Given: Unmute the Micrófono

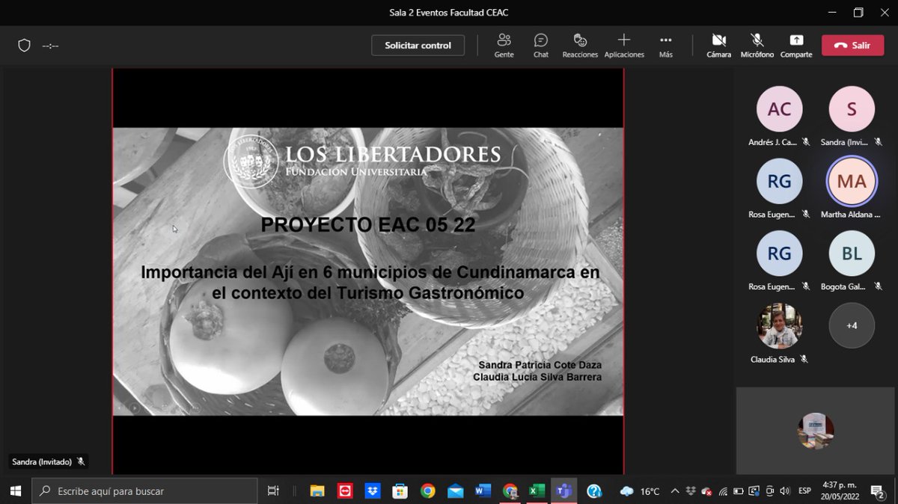Looking at the screenshot, I should pyautogui.click(x=757, y=45).
